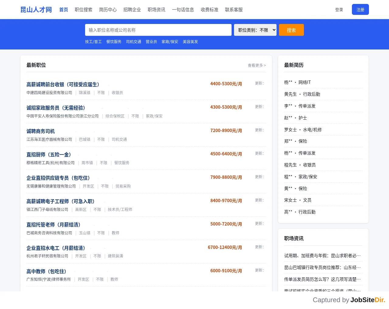
Task: Pick the 美容美发 tag under search
Action: 191,42
